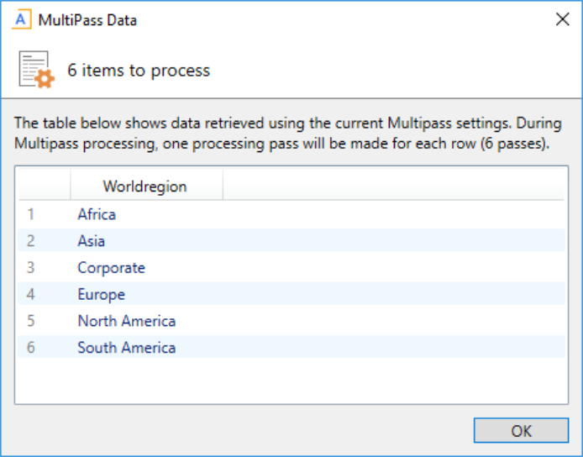Viewport: 583px width, 457px height.
Task: Click the blank corner cell left of Worldregion
Action: point(43,186)
